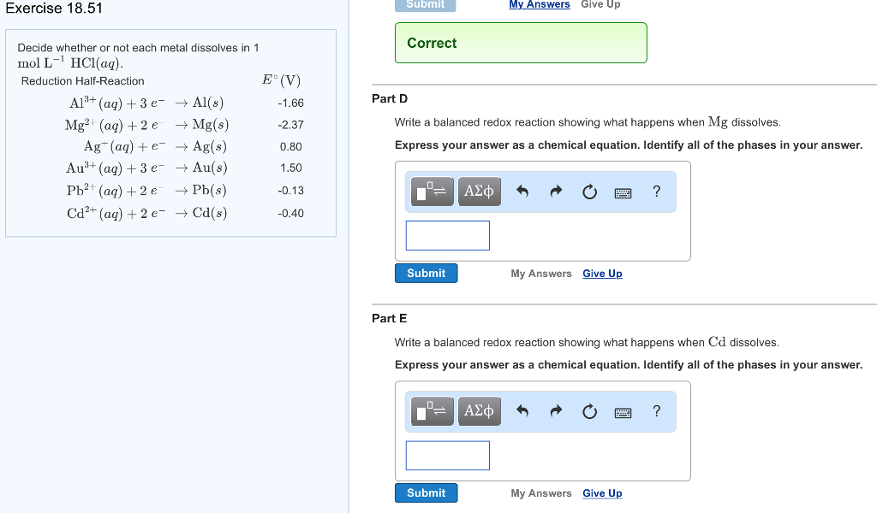Click the help question mark in Part D toolbar
This screenshot has height=513, width=877.
656,191
